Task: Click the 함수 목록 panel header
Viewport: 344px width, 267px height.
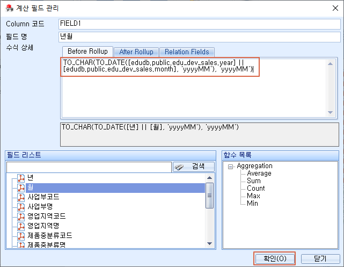Action: click(x=280, y=155)
